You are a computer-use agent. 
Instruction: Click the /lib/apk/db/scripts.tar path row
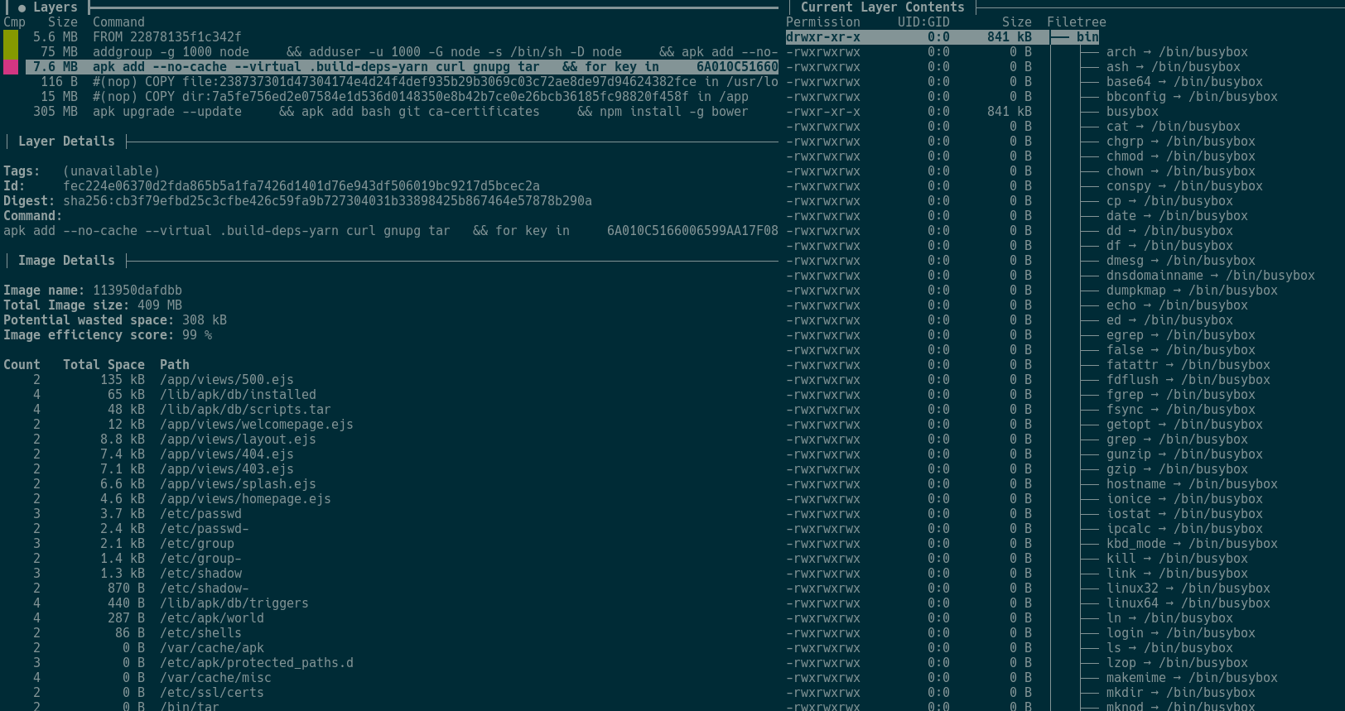[x=244, y=410]
